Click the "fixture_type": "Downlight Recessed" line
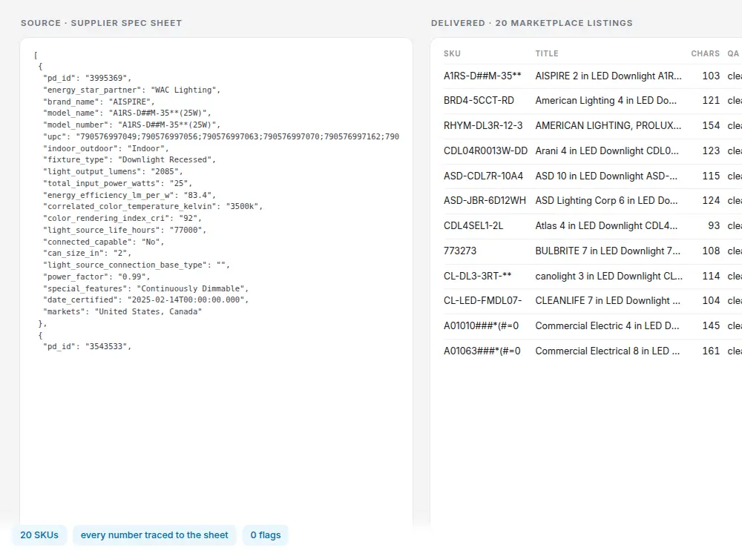This screenshot has height=556, width=742. click(129, 160)
